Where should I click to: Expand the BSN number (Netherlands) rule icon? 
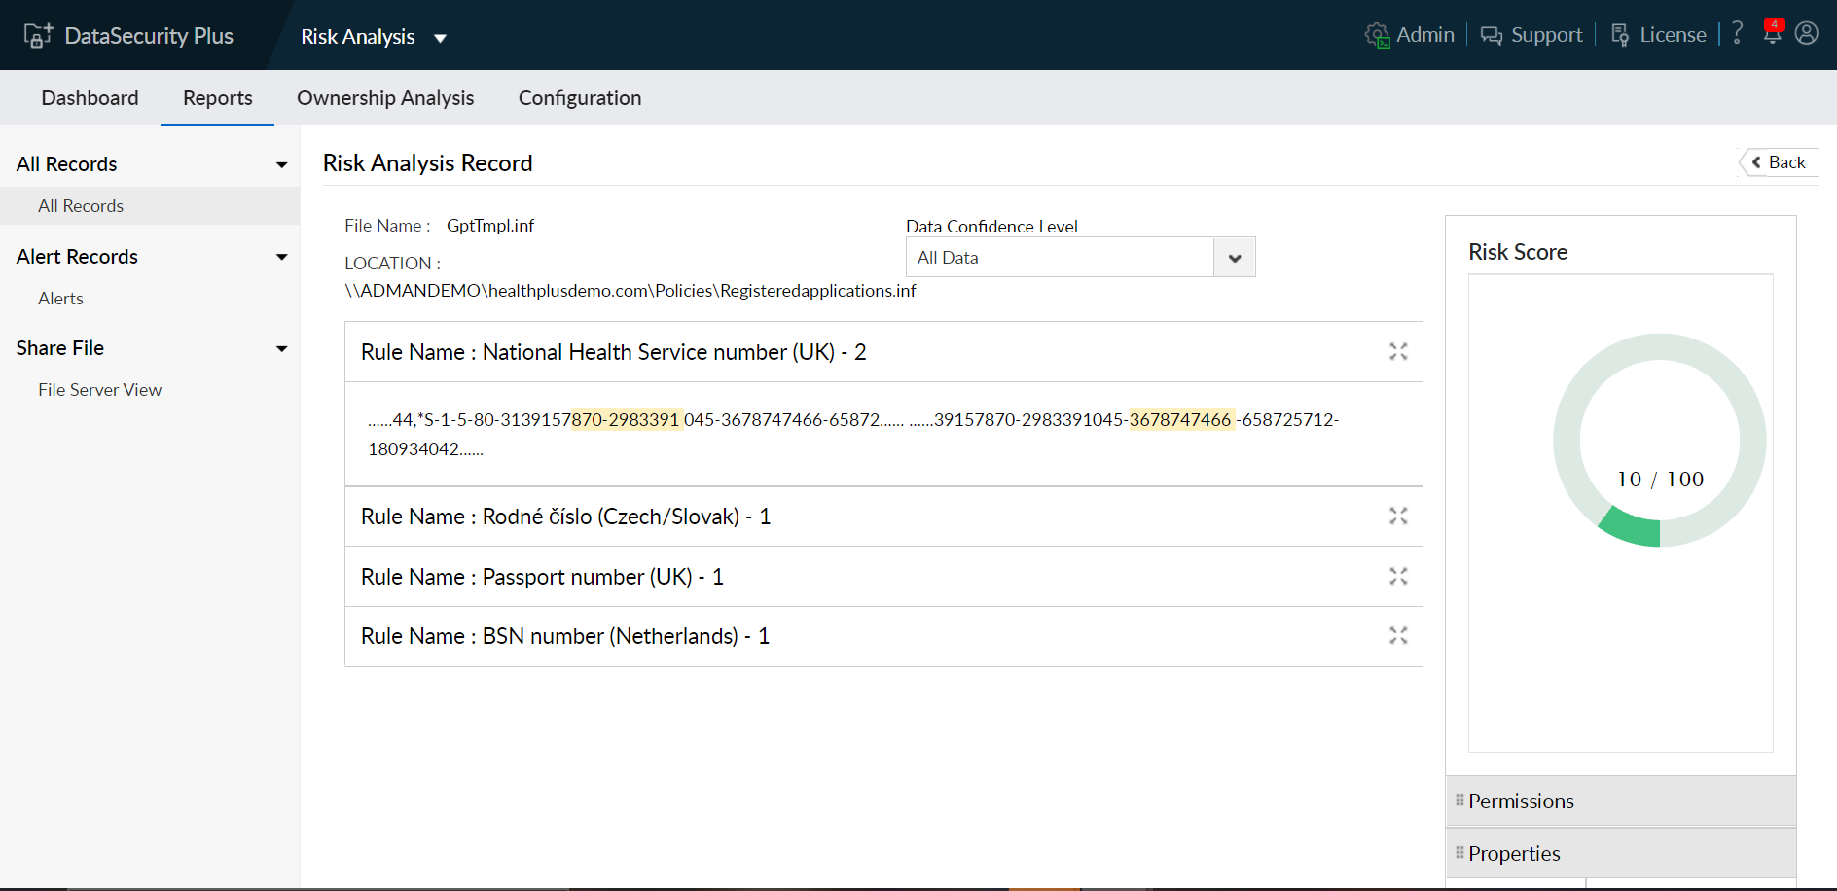click(x=1398, y=636)
